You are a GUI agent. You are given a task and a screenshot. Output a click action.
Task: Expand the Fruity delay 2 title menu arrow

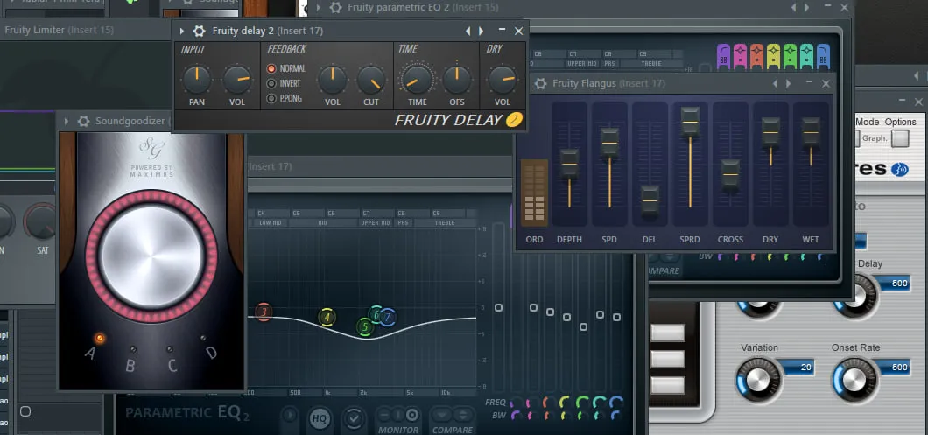coord(182,31)
